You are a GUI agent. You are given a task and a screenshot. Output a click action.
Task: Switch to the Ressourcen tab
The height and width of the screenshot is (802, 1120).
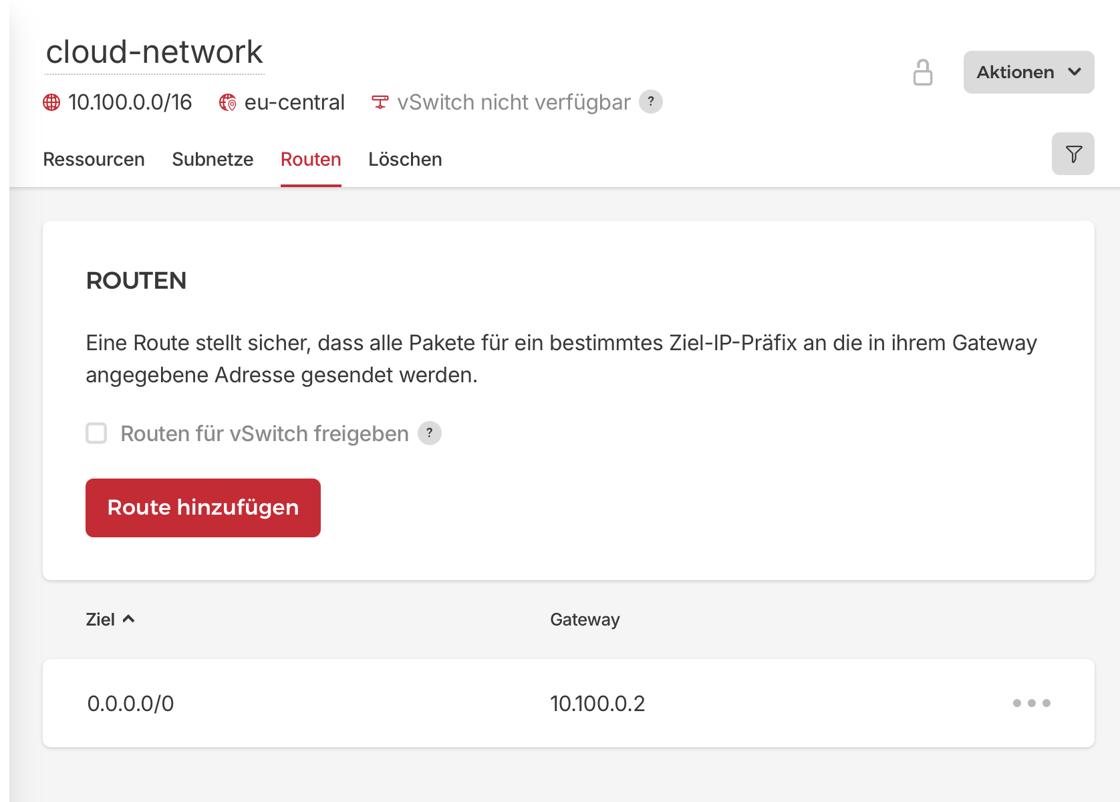click(94, 159)
